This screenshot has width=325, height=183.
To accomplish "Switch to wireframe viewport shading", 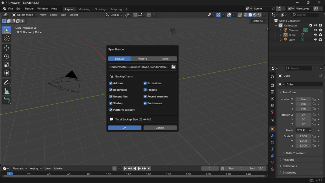I will tap(246, 15).
